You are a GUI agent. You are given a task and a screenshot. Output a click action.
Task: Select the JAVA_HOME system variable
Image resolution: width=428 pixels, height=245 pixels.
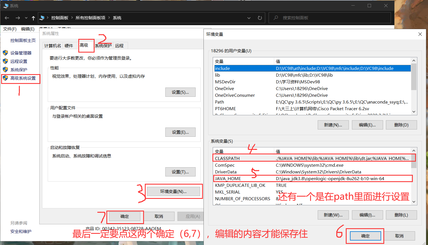312,178
